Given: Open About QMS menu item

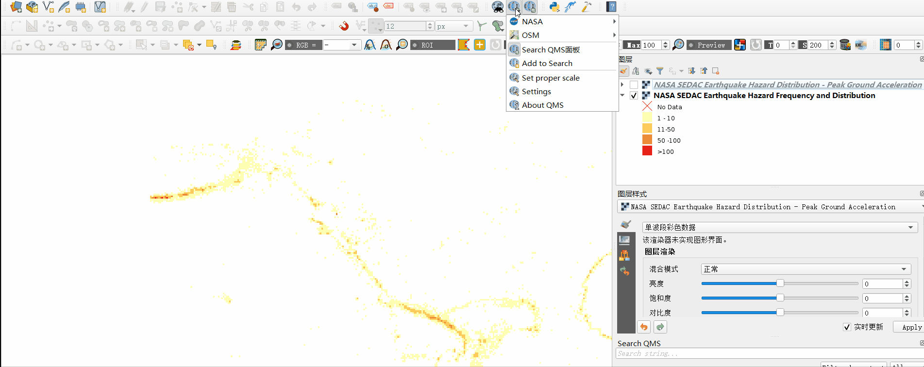Looking at the screenshot, I should (x=562, y=105).
